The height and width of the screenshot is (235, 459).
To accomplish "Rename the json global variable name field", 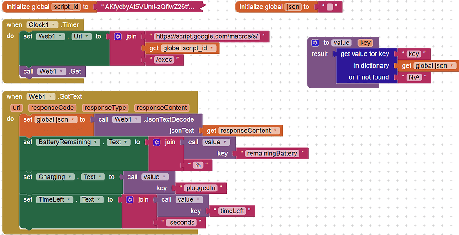I will tap(293, 7).
